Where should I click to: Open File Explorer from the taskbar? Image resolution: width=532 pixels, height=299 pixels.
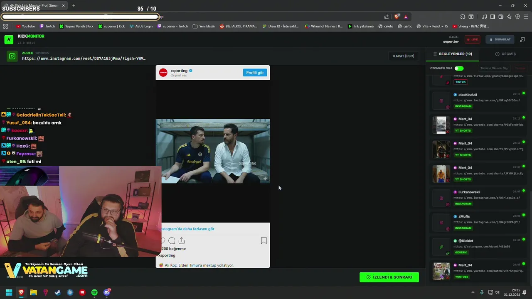33,292
